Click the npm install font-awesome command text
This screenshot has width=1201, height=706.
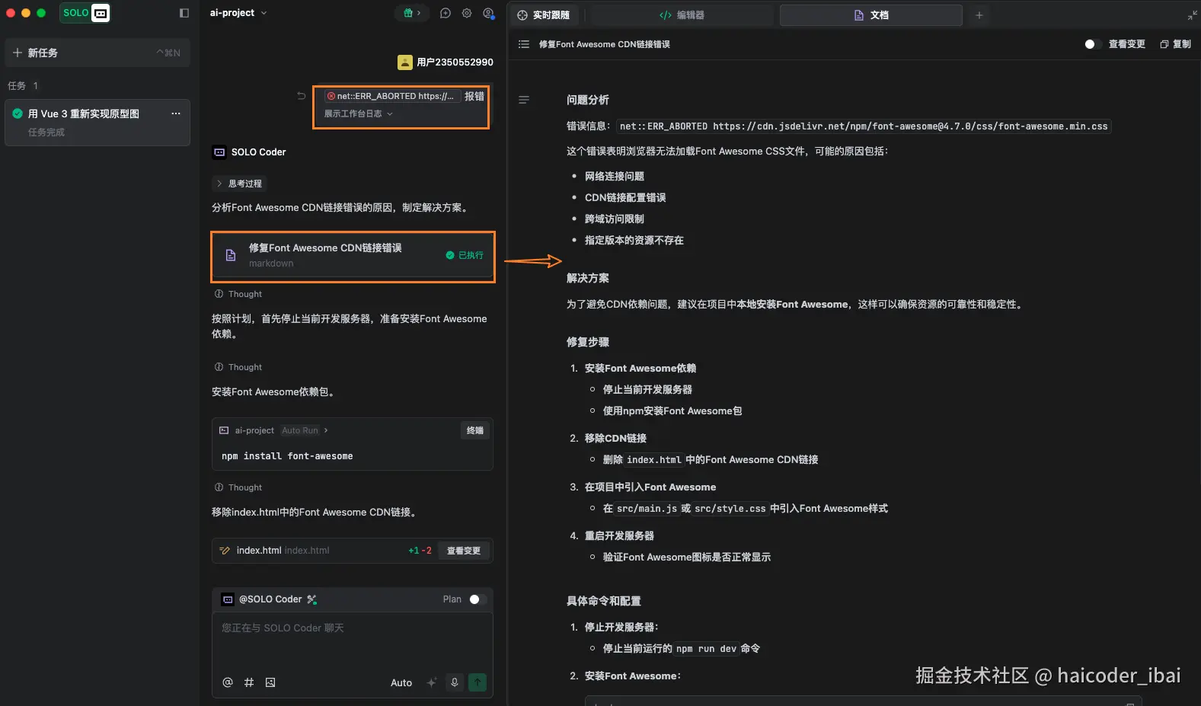(x=287, y=456)
